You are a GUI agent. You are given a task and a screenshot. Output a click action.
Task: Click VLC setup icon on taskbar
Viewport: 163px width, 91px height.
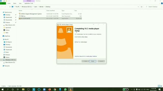71,89
